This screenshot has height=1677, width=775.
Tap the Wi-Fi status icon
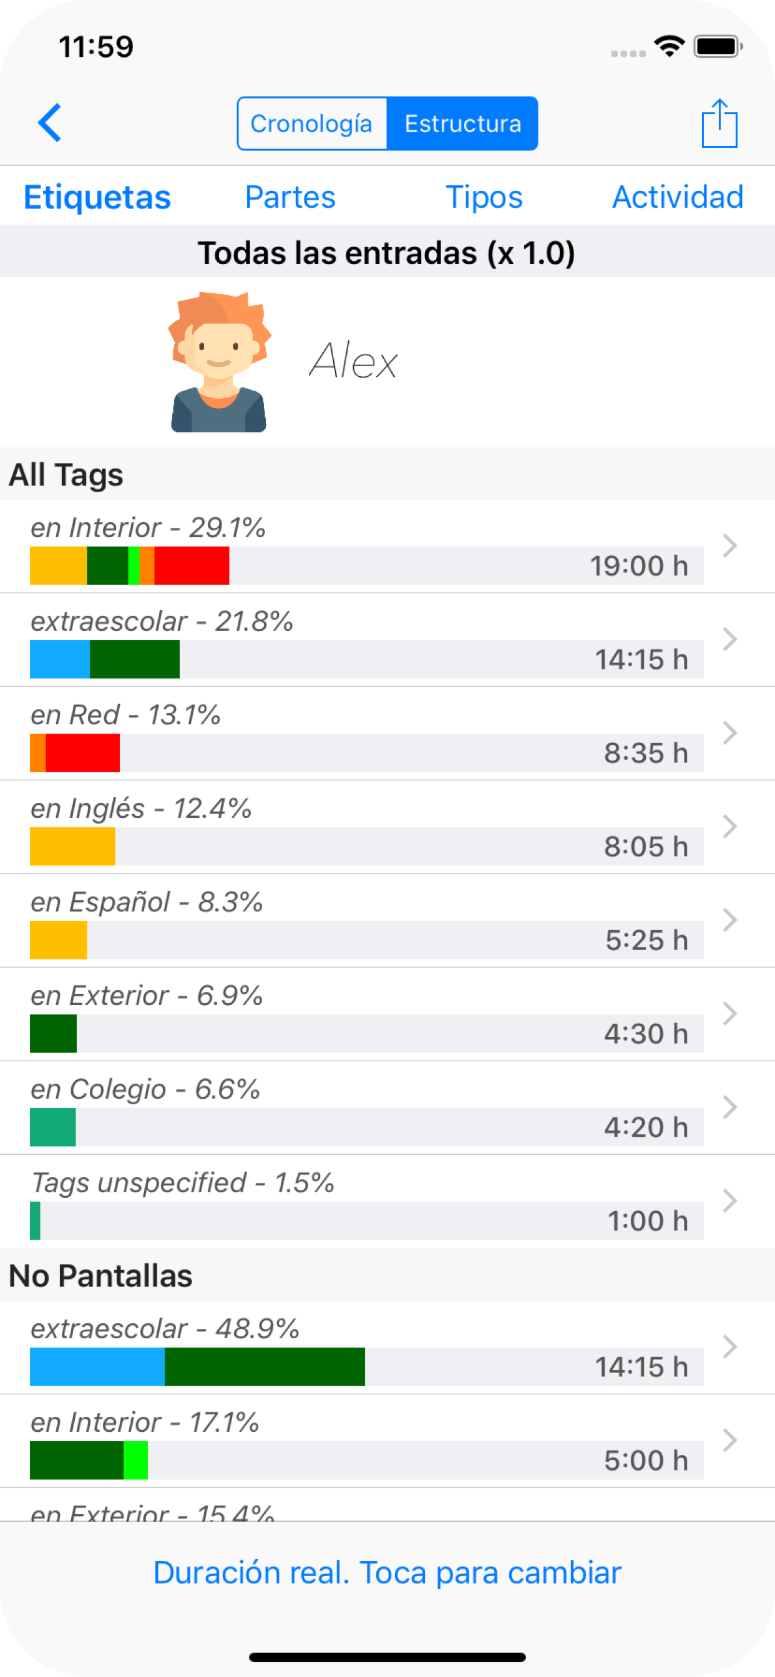[x=669, y=47]
